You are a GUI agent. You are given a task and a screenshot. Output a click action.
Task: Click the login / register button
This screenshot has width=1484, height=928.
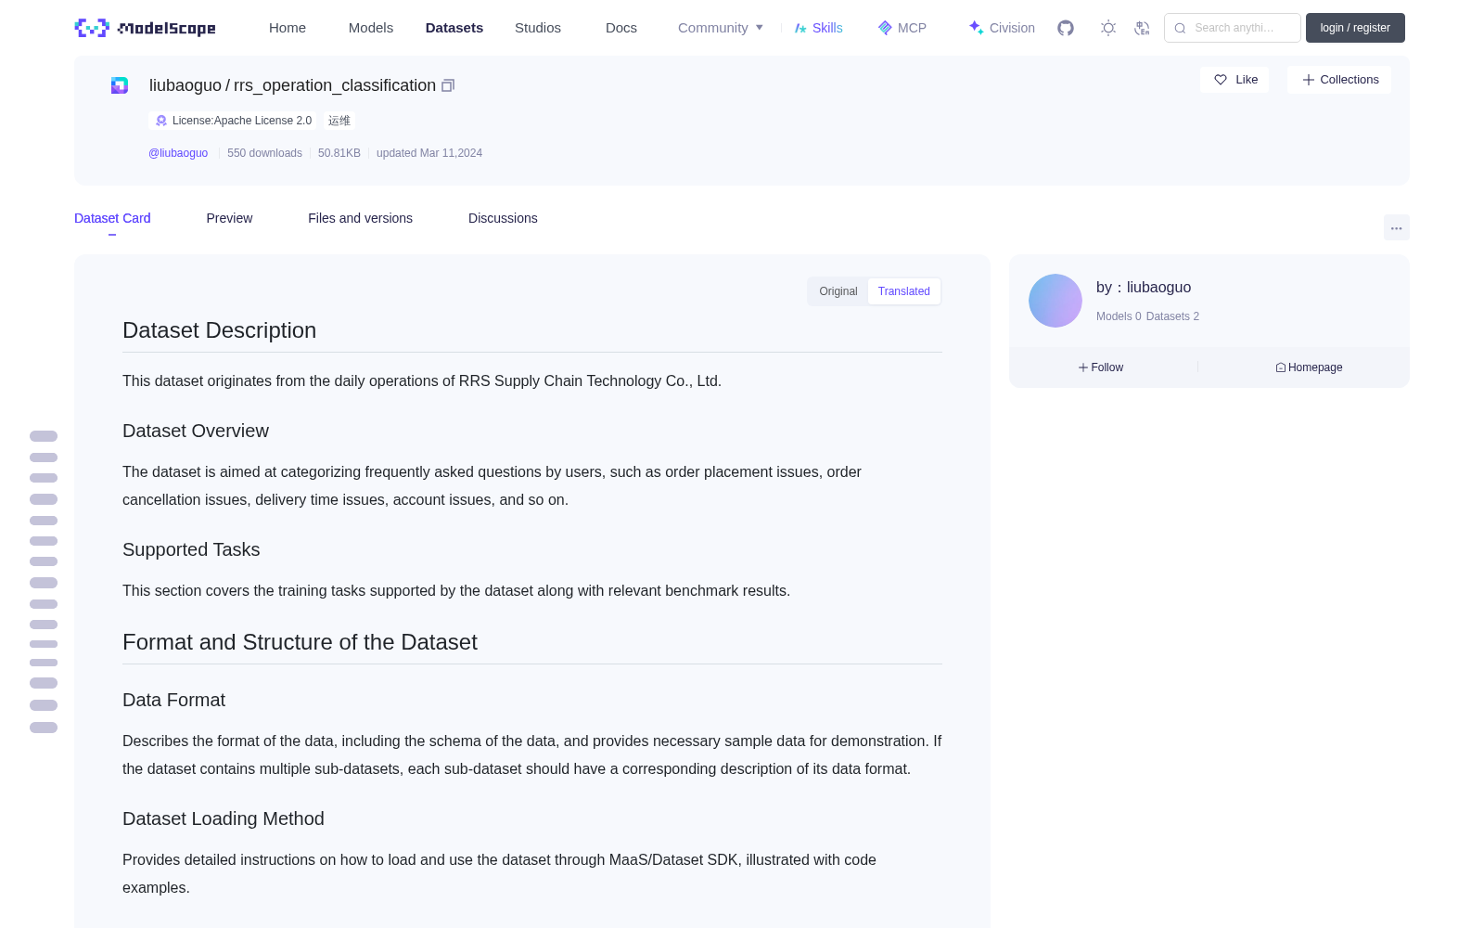[1355, 28]
